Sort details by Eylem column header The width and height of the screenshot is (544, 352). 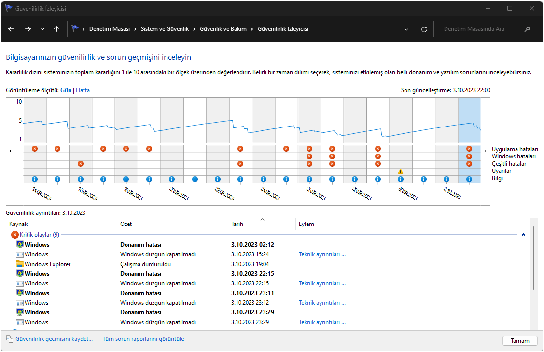(x=323, y=224)
